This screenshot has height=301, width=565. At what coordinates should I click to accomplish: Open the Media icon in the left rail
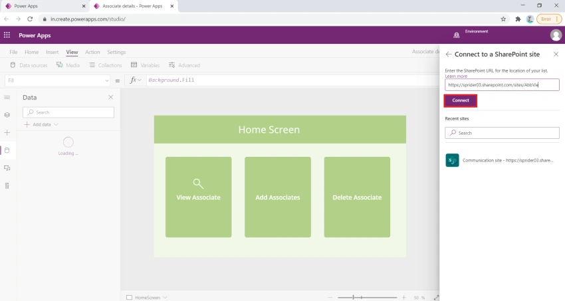point(7,168)
